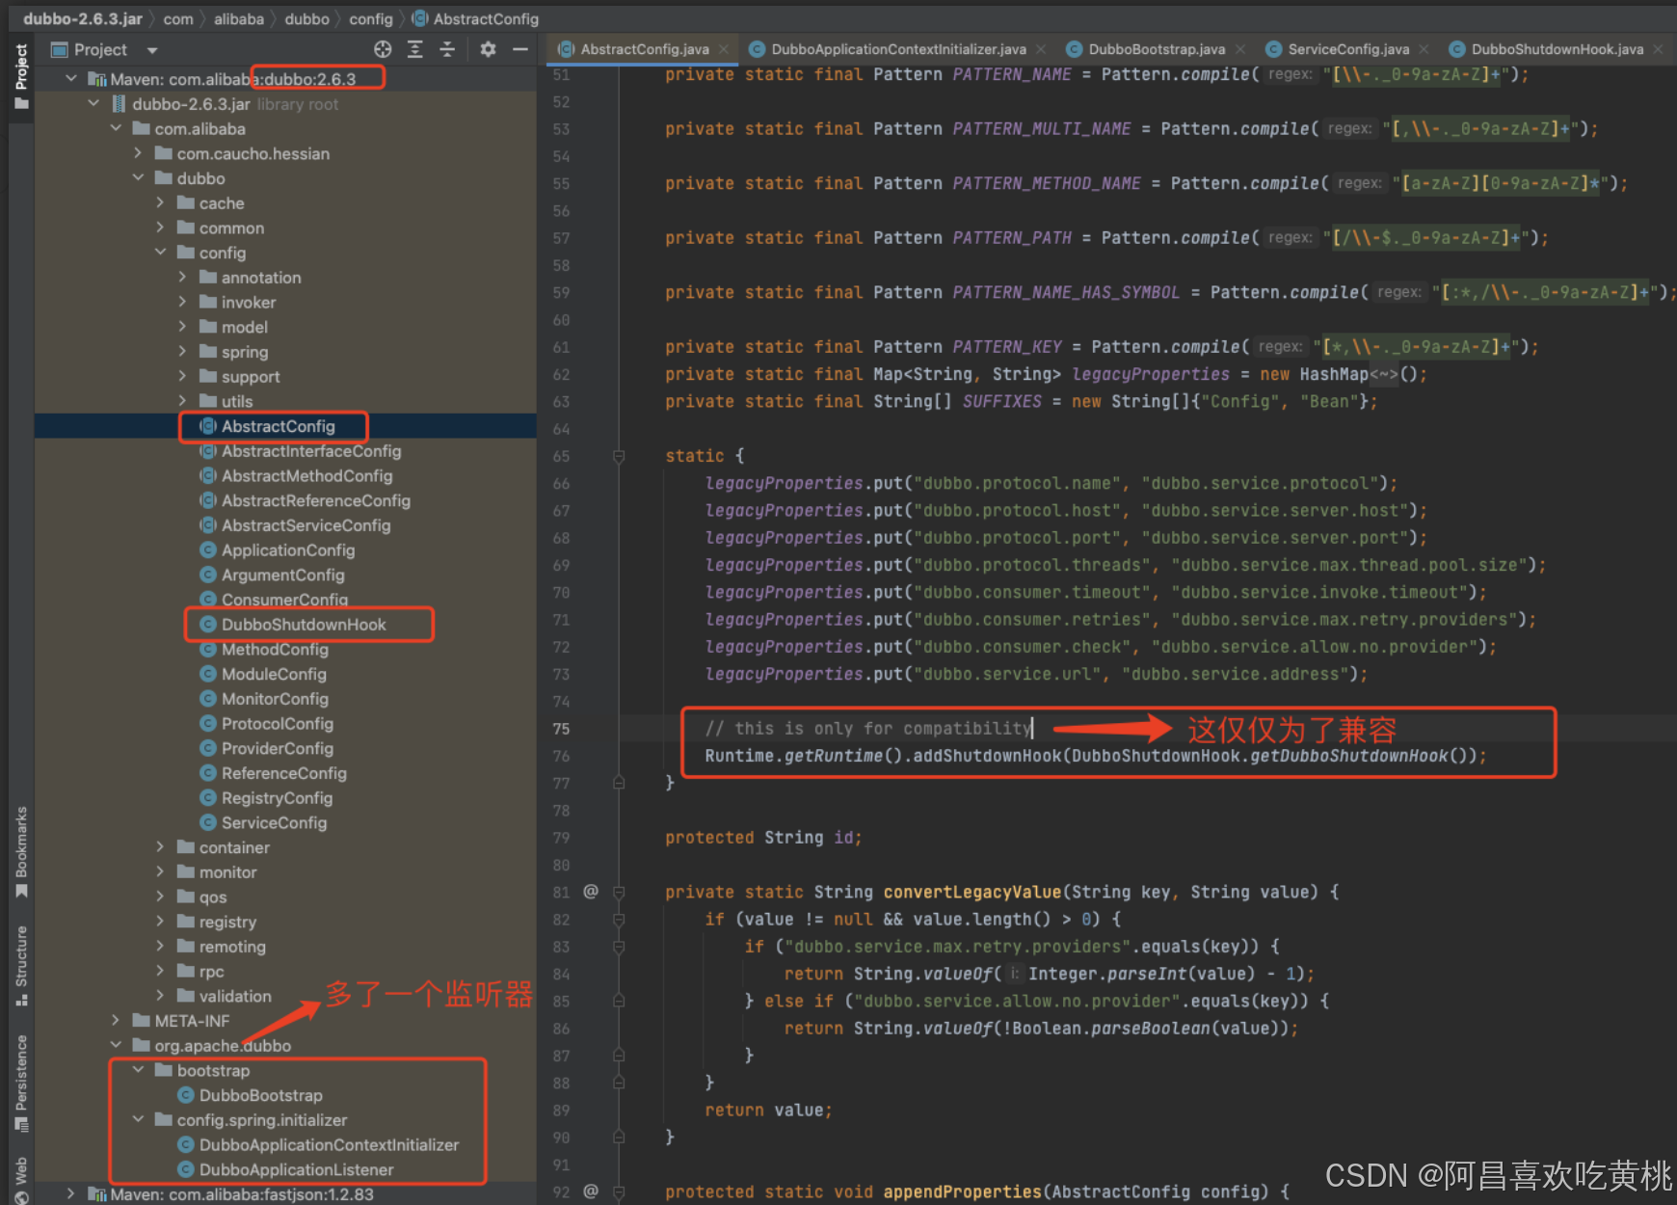Click the regex hint on PATTERN_KEY line
The height and width of the screenshot is (1205, 1677).
(x=1280, y=346)
